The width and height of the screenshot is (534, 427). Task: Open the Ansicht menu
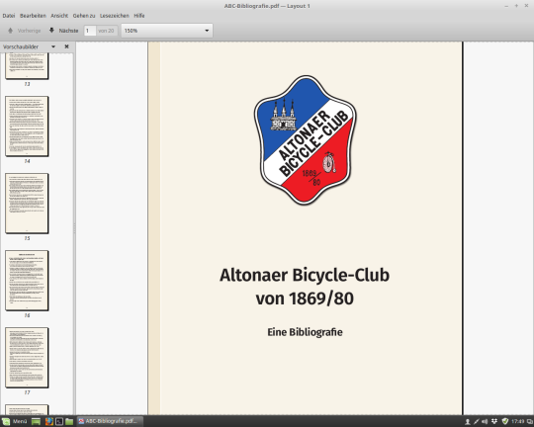click(59, 16)
